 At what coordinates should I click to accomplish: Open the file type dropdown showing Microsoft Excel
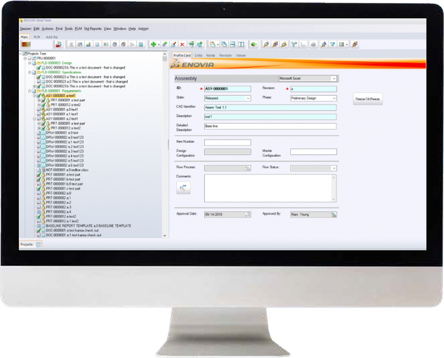(334, 78)
